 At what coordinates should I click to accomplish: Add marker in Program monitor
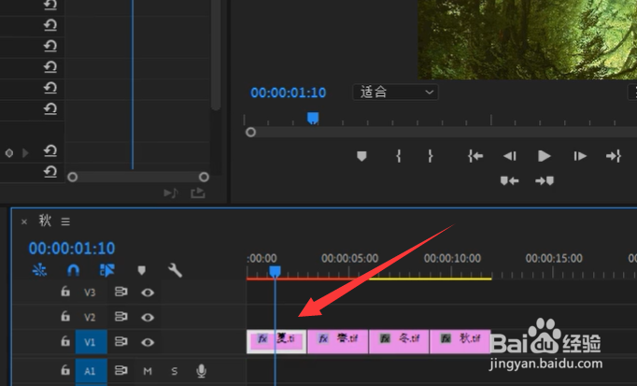point(361,156)
